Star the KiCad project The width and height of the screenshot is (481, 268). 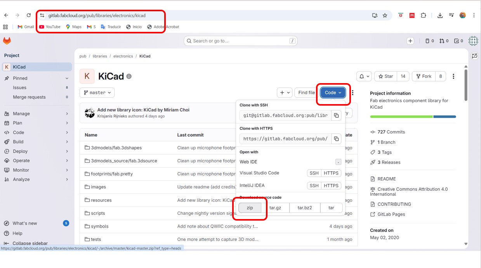385,77
